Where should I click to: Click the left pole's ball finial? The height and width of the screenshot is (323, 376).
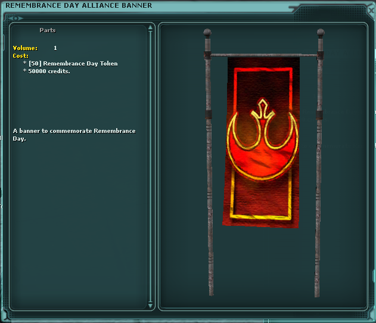[207, 32]
